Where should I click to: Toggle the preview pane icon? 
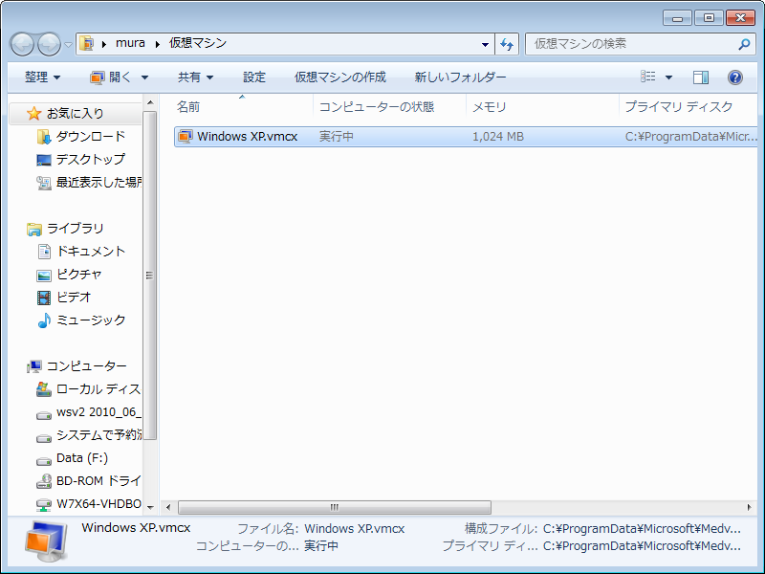[701, 77]
